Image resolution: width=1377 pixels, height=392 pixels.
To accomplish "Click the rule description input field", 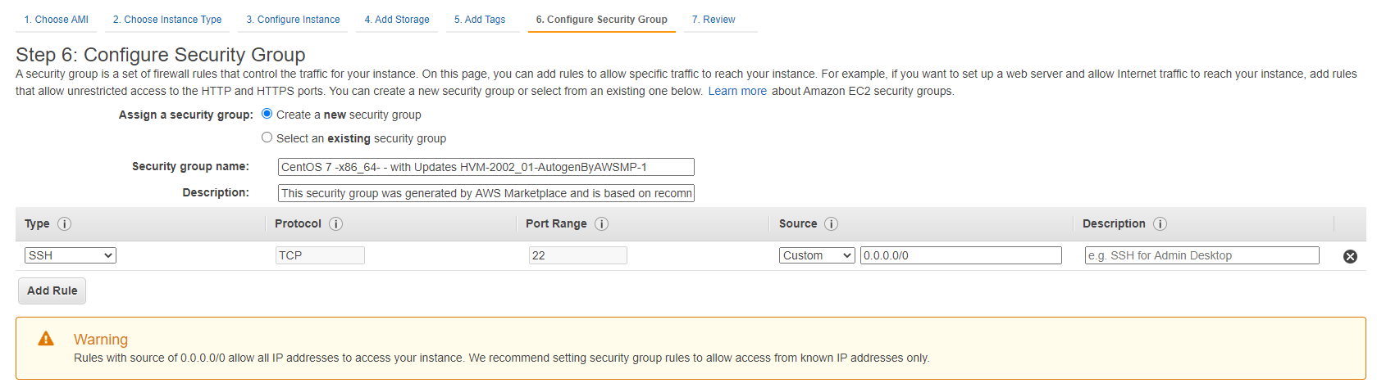I will click(1201, 255).
